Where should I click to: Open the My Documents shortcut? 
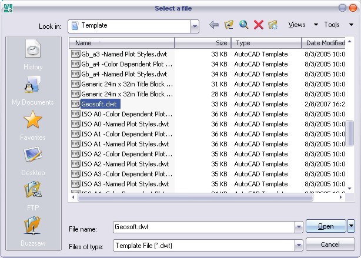tap(33, 91)
